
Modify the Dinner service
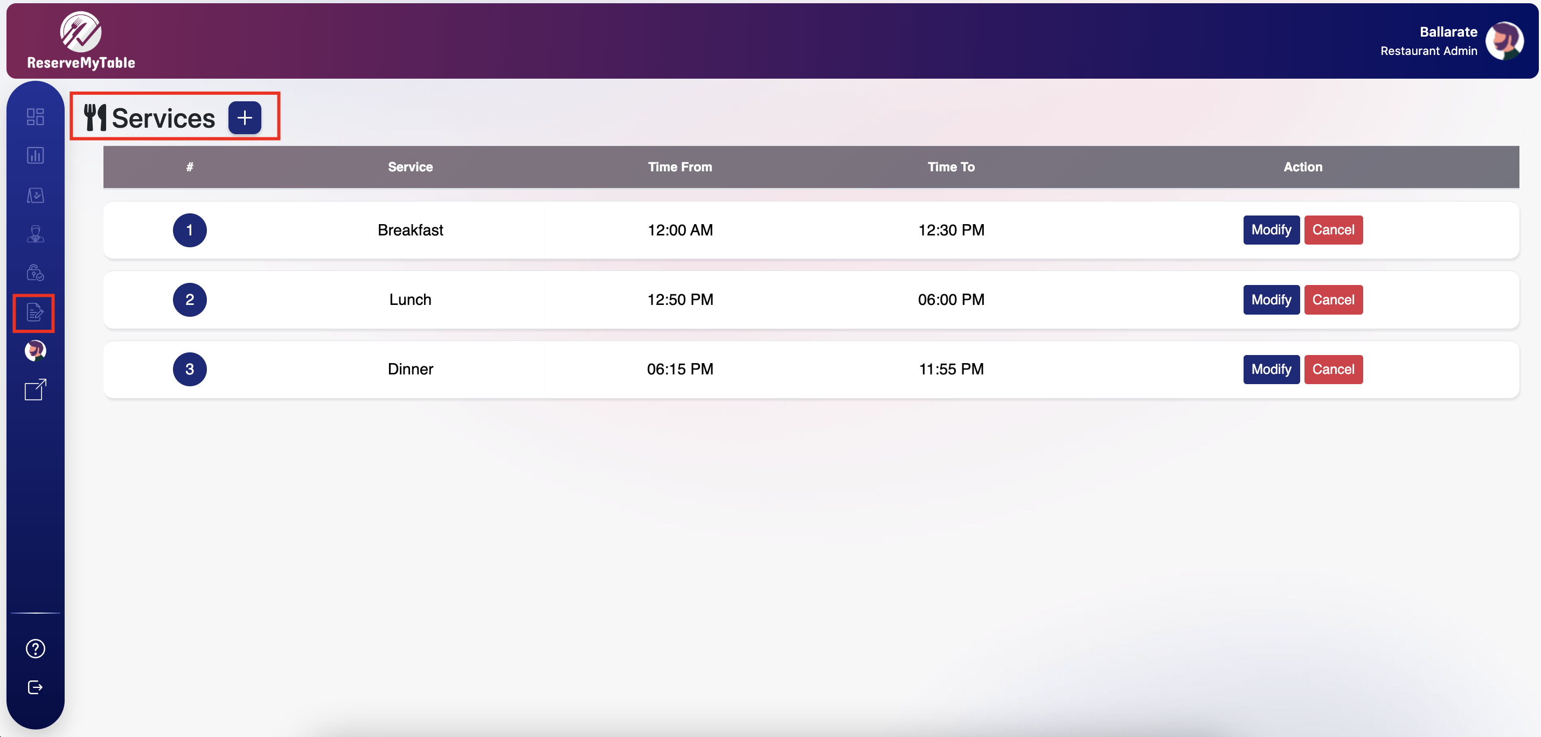tap(1271, 369)
